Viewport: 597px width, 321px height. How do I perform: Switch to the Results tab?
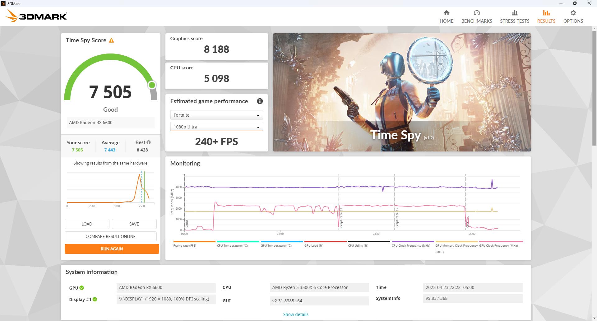tap(546, 16)
